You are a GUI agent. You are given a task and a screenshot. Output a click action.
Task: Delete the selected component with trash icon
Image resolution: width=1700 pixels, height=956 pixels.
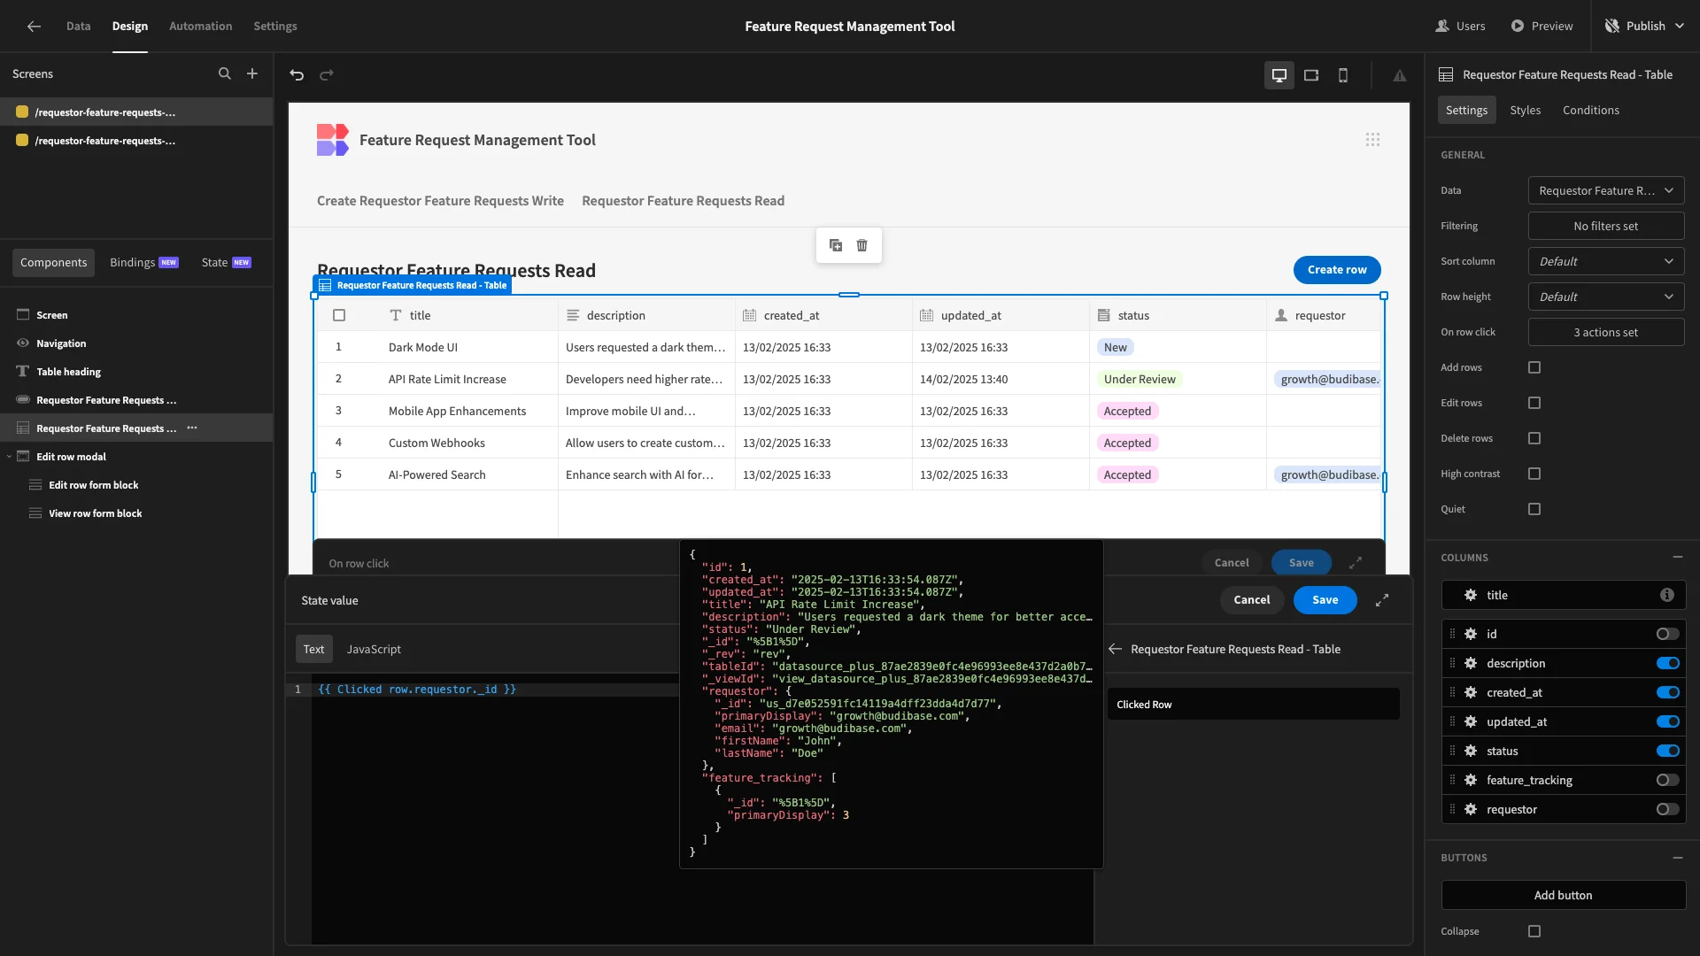[x=862, y=245]
